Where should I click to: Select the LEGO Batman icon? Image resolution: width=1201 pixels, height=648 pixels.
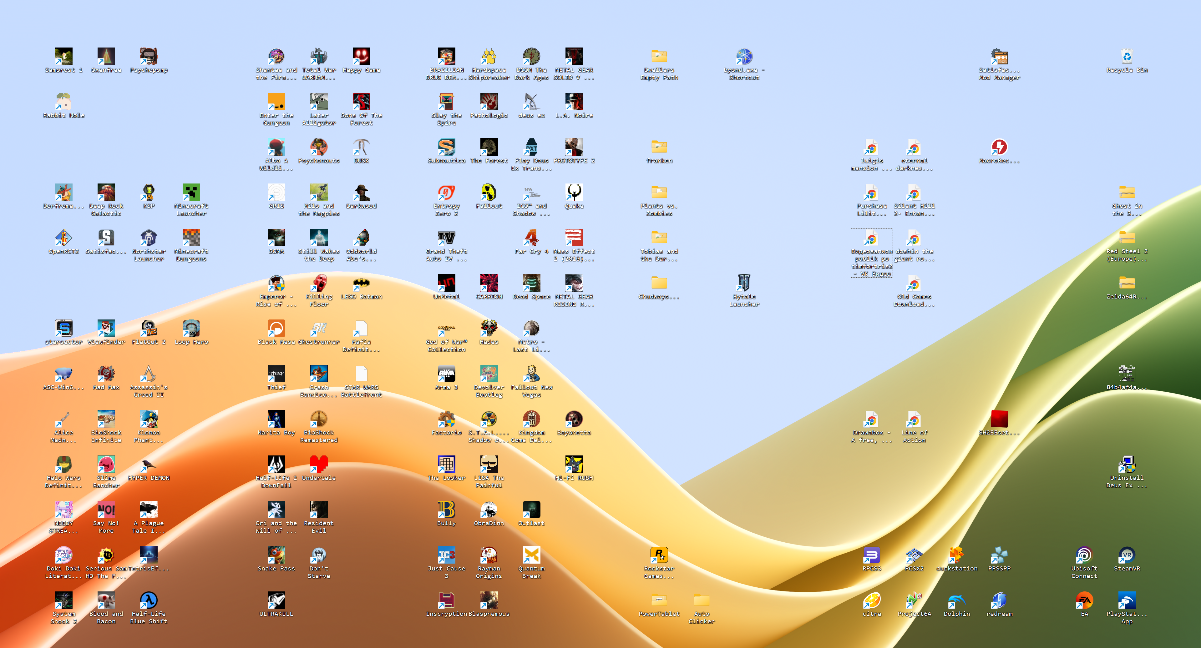click(x=361, y=283)
